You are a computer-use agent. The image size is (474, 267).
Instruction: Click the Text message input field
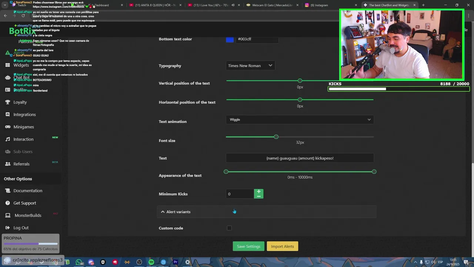pos(300,158)
